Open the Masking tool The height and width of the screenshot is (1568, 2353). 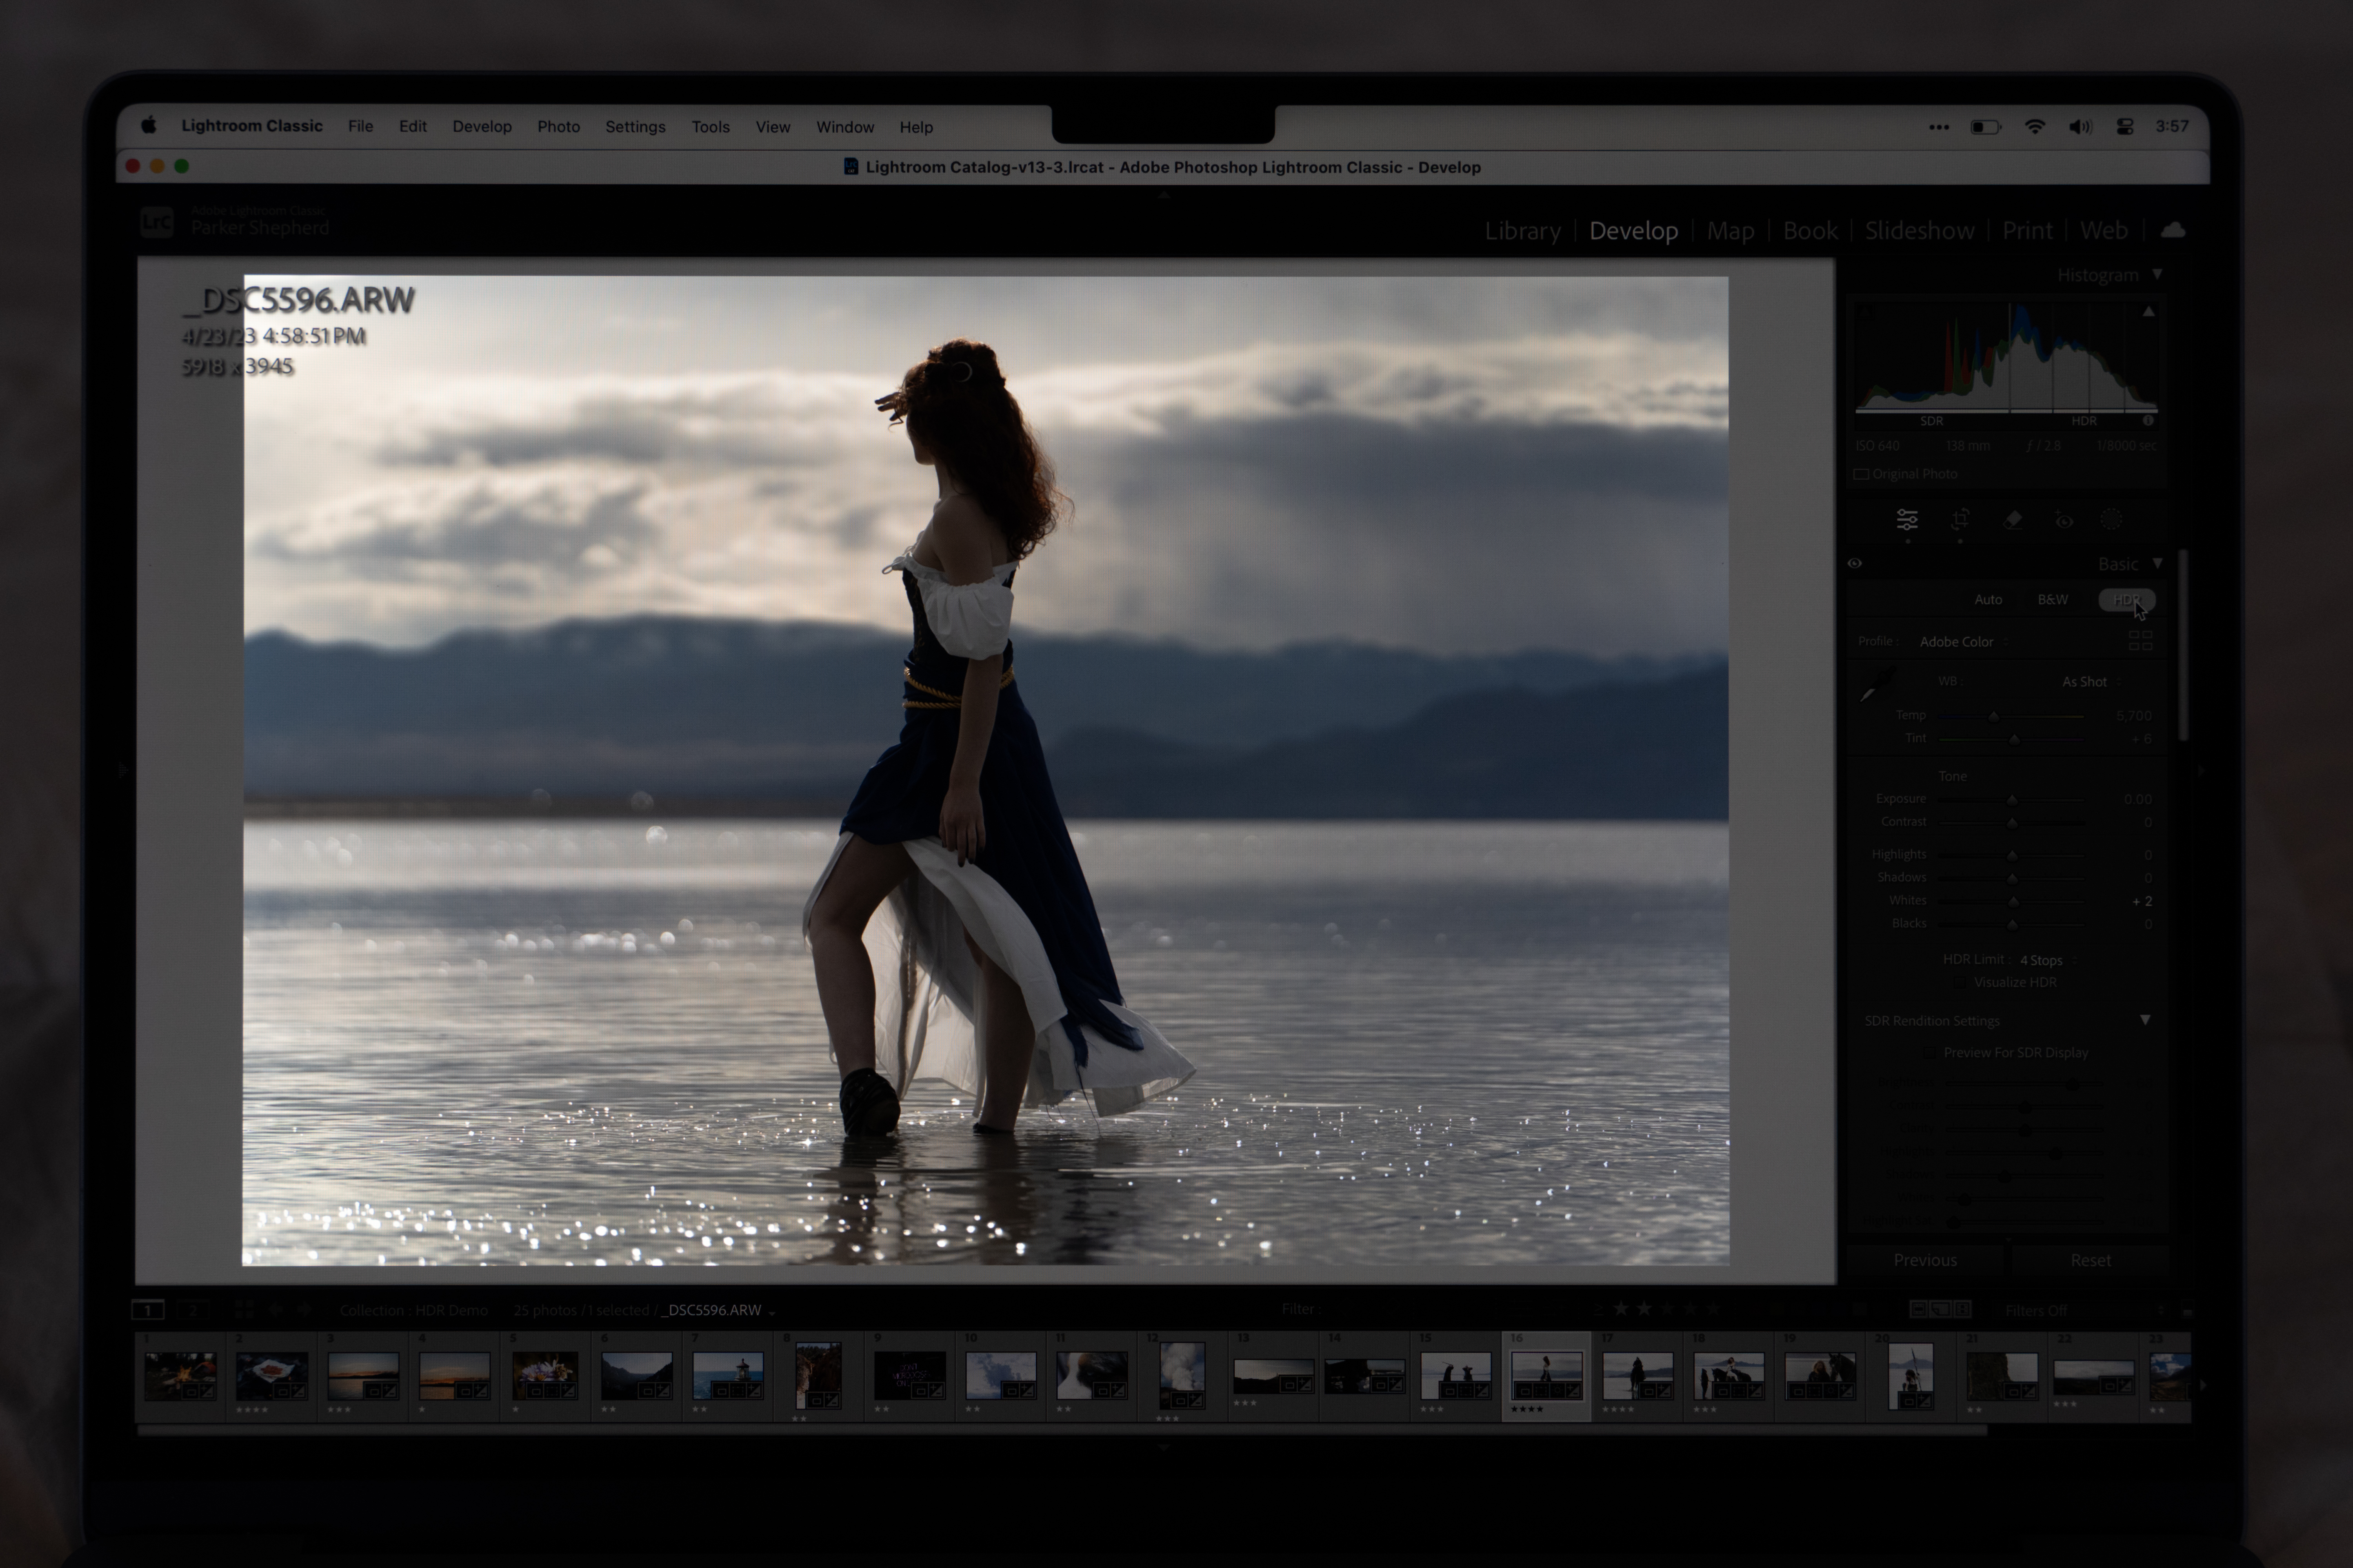point(2111,519)
